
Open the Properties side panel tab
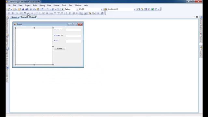coord(201,52)
